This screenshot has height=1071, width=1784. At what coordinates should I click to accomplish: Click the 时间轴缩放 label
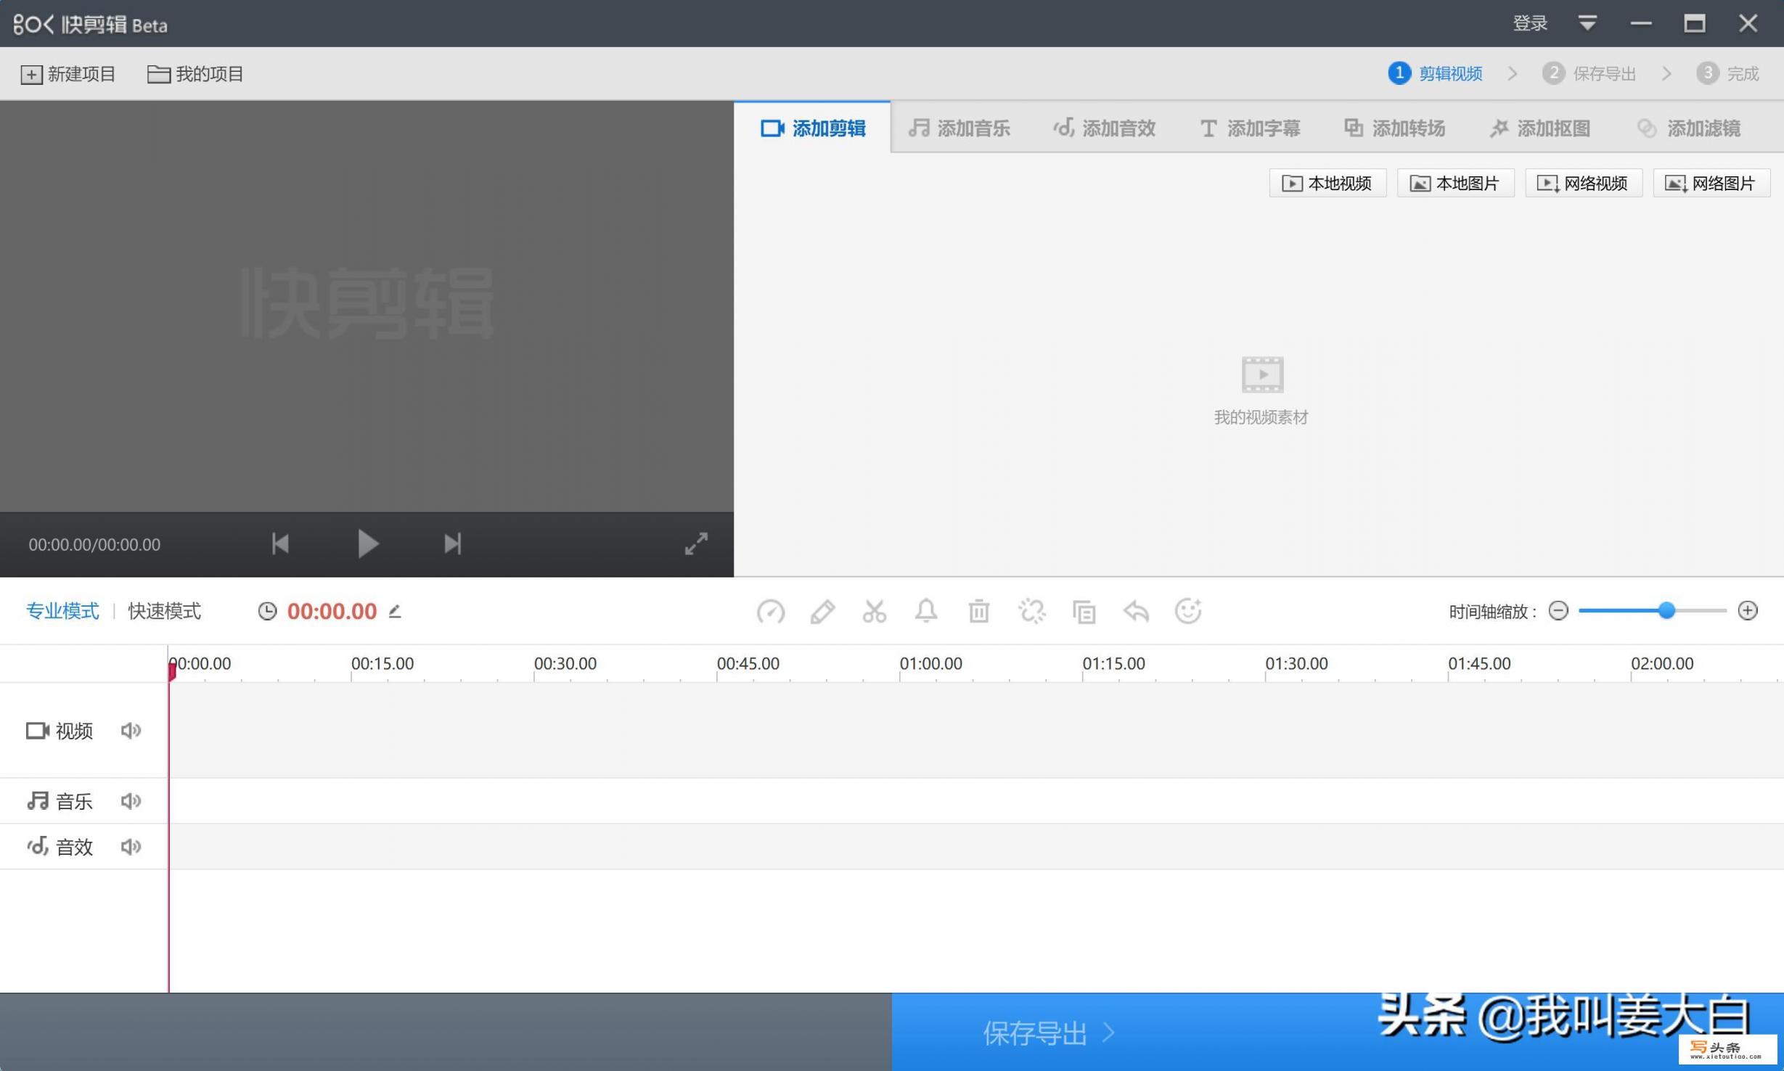click(x=1492, y=612)
